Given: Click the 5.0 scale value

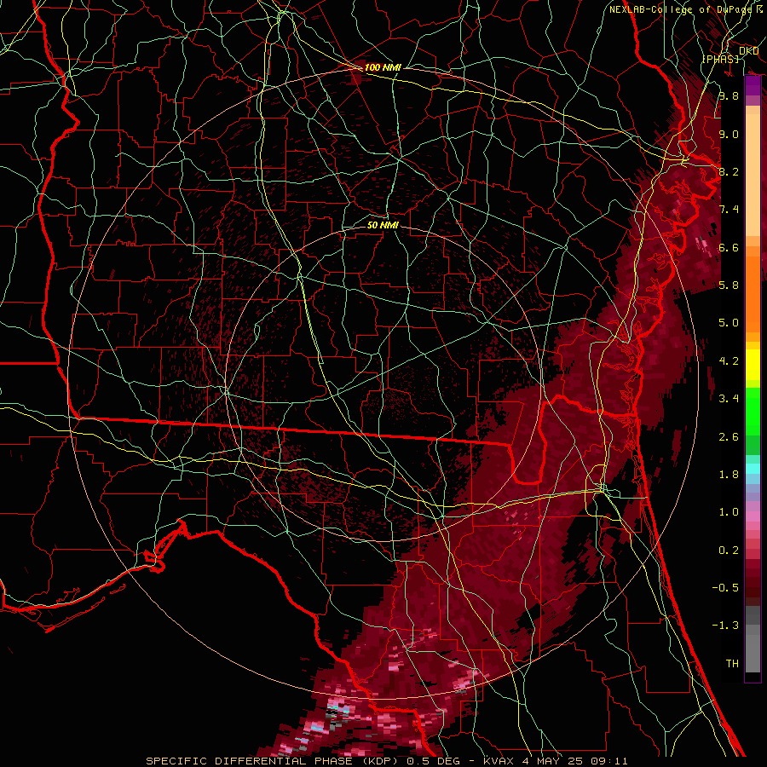Looking at the screenshot, I should click(x=729, y=323).
